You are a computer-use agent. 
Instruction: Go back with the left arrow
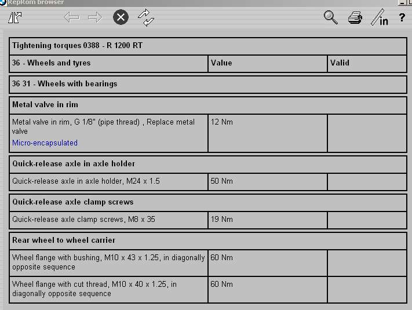(x=71, y=17)
